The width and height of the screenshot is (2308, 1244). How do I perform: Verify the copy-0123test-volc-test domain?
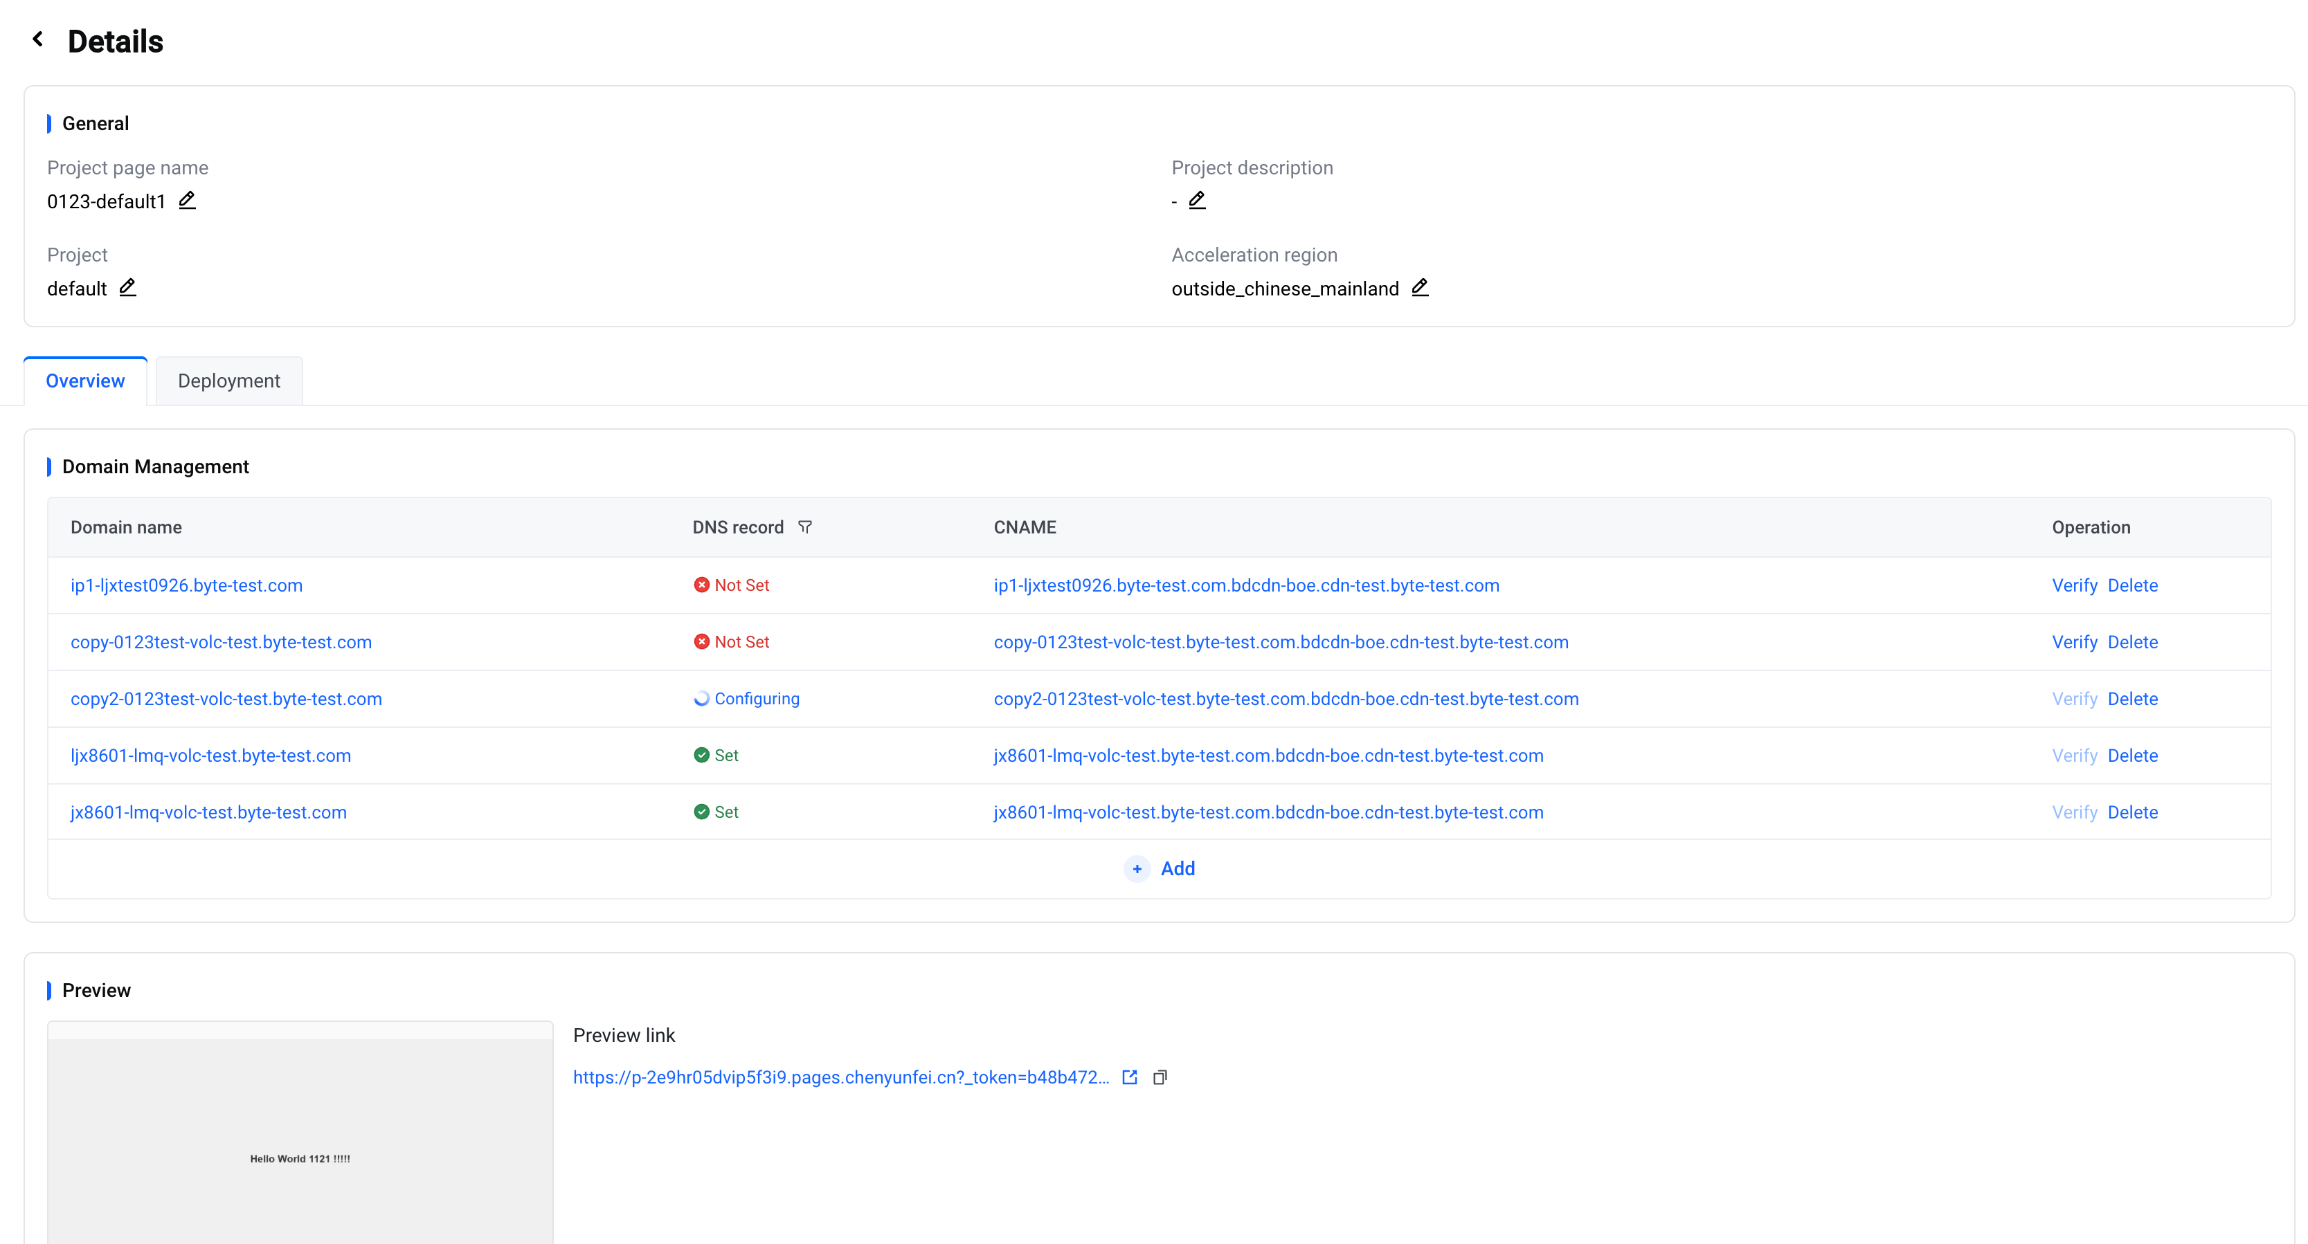tap(2074, 642)
